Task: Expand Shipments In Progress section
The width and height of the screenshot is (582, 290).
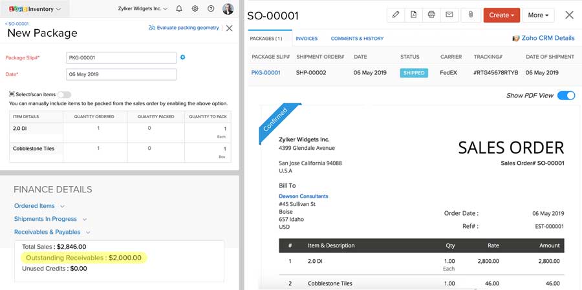Action: pyautogui.click(x=50, y=219)
